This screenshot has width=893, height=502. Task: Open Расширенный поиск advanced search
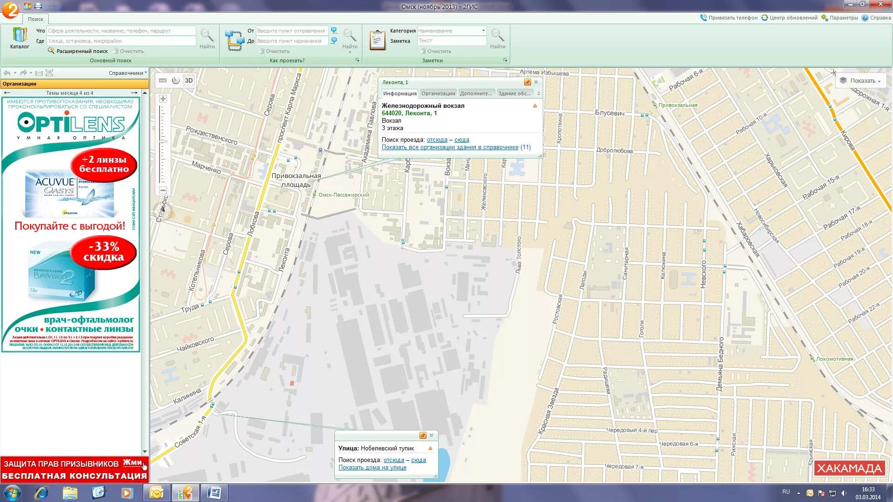(x=78, y=51)
